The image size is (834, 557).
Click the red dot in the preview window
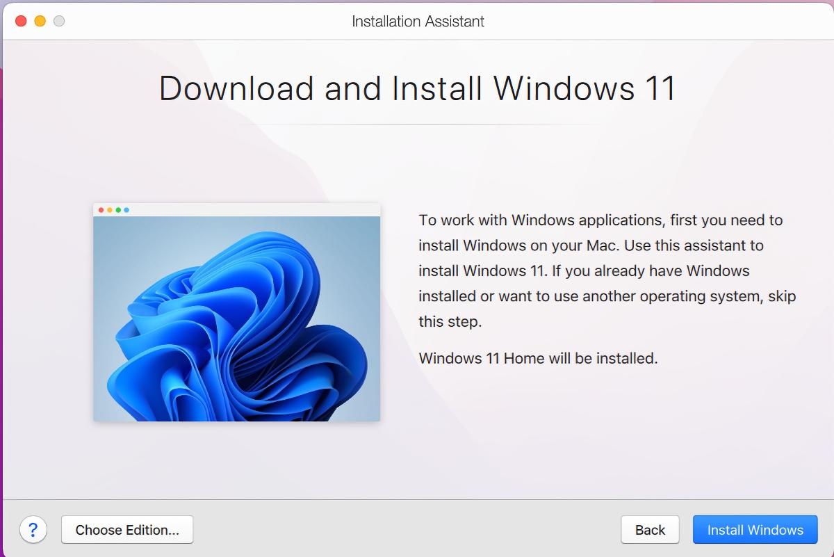point(101,209)
